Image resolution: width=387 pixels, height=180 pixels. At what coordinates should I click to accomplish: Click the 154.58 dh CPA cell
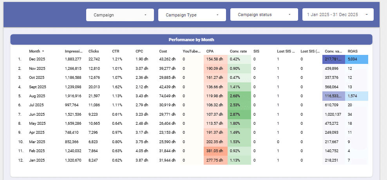click(x=215, y=59)
